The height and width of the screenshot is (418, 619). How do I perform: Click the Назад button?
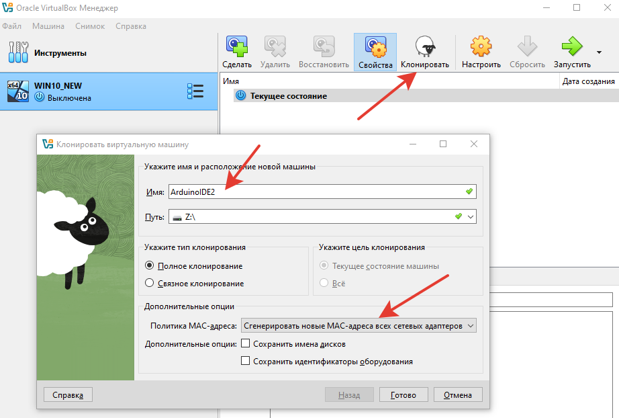point(349,394)
